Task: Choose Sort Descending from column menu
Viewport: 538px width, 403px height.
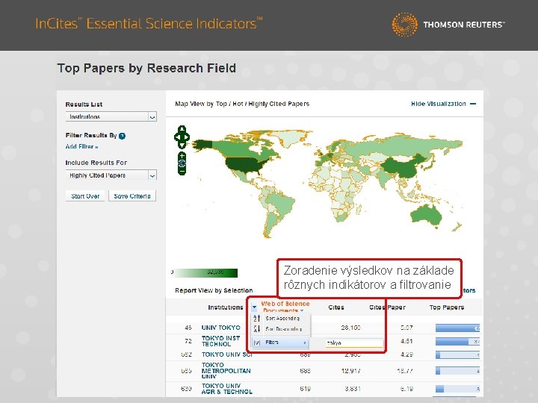Action: tap(284, 329)
